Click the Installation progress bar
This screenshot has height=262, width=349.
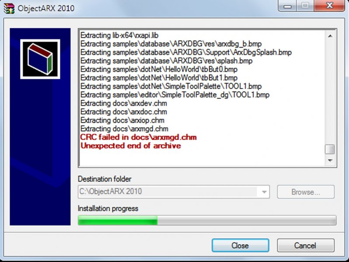pyautogui.click(x=207, y=220)
